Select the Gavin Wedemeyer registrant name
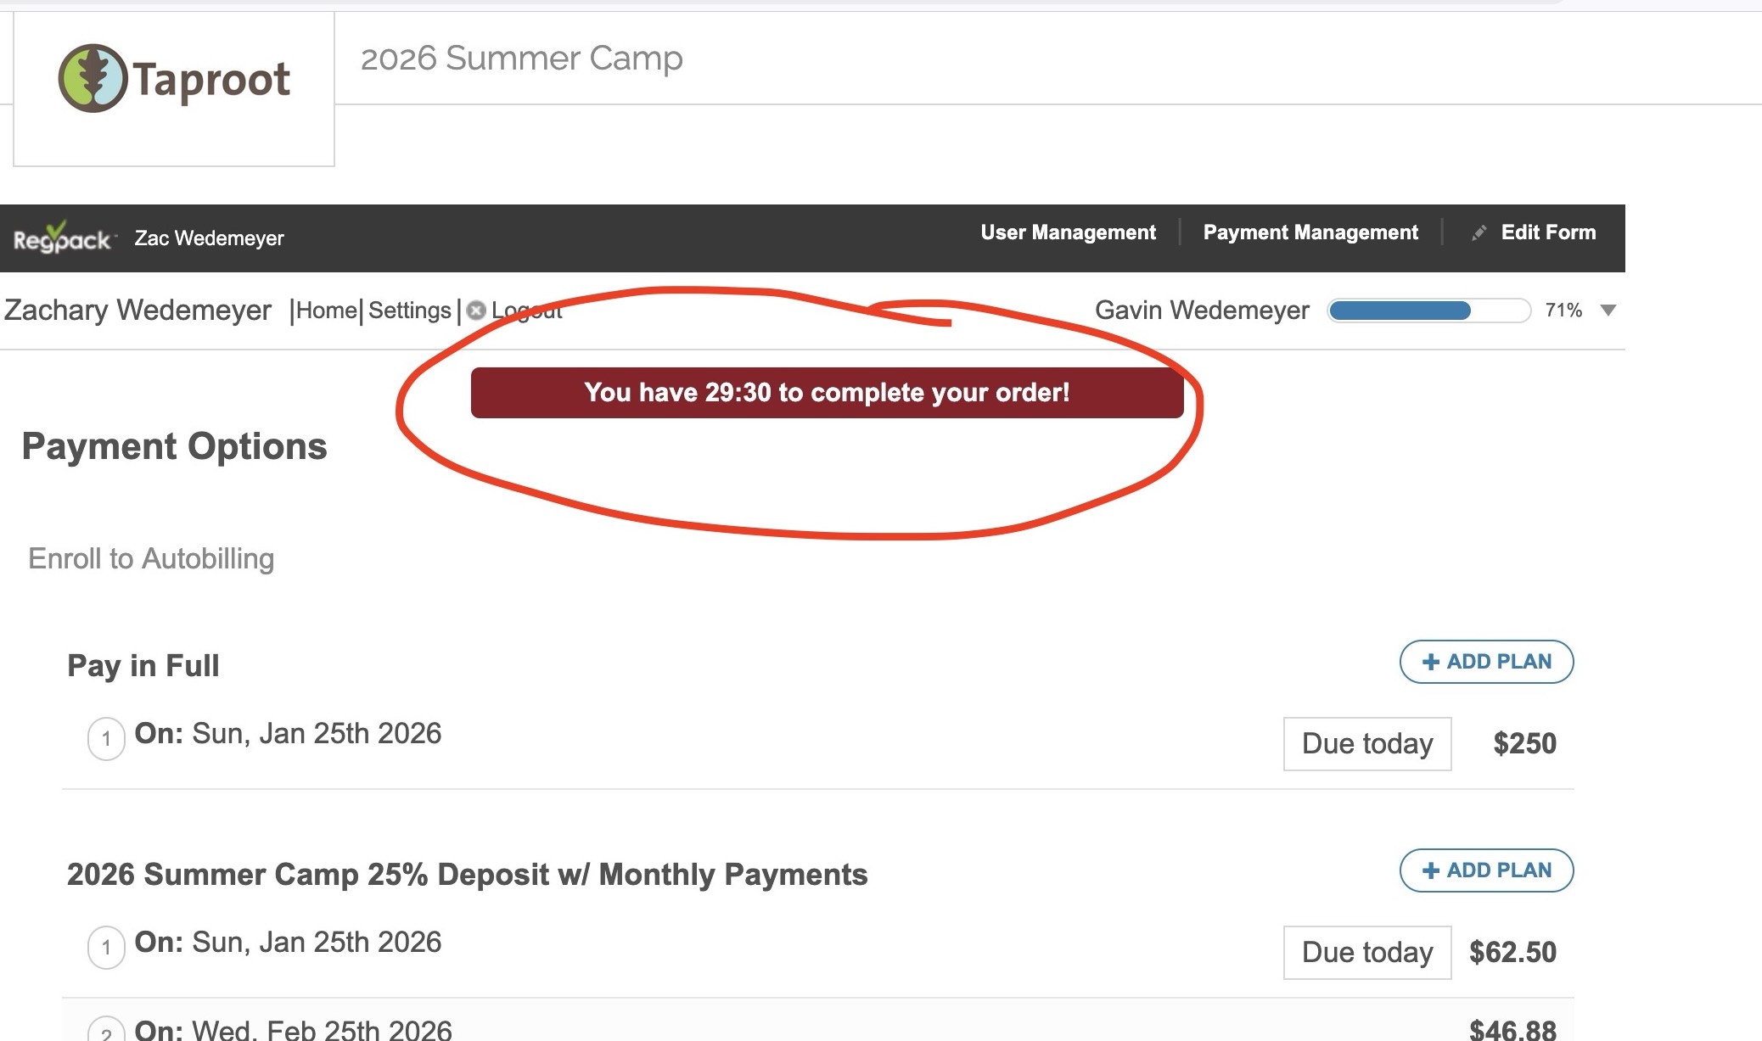 (1202, 311)
